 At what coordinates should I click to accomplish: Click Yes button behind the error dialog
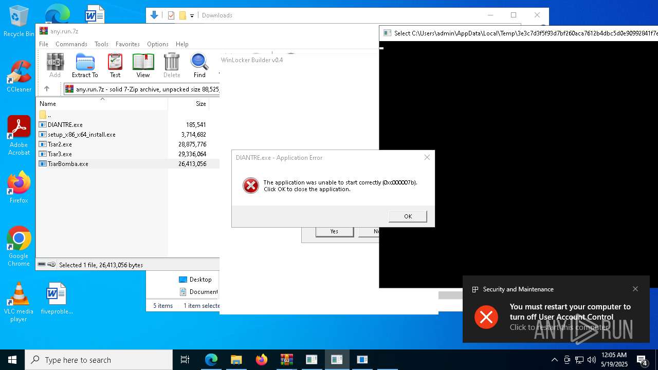click(334, 231)
